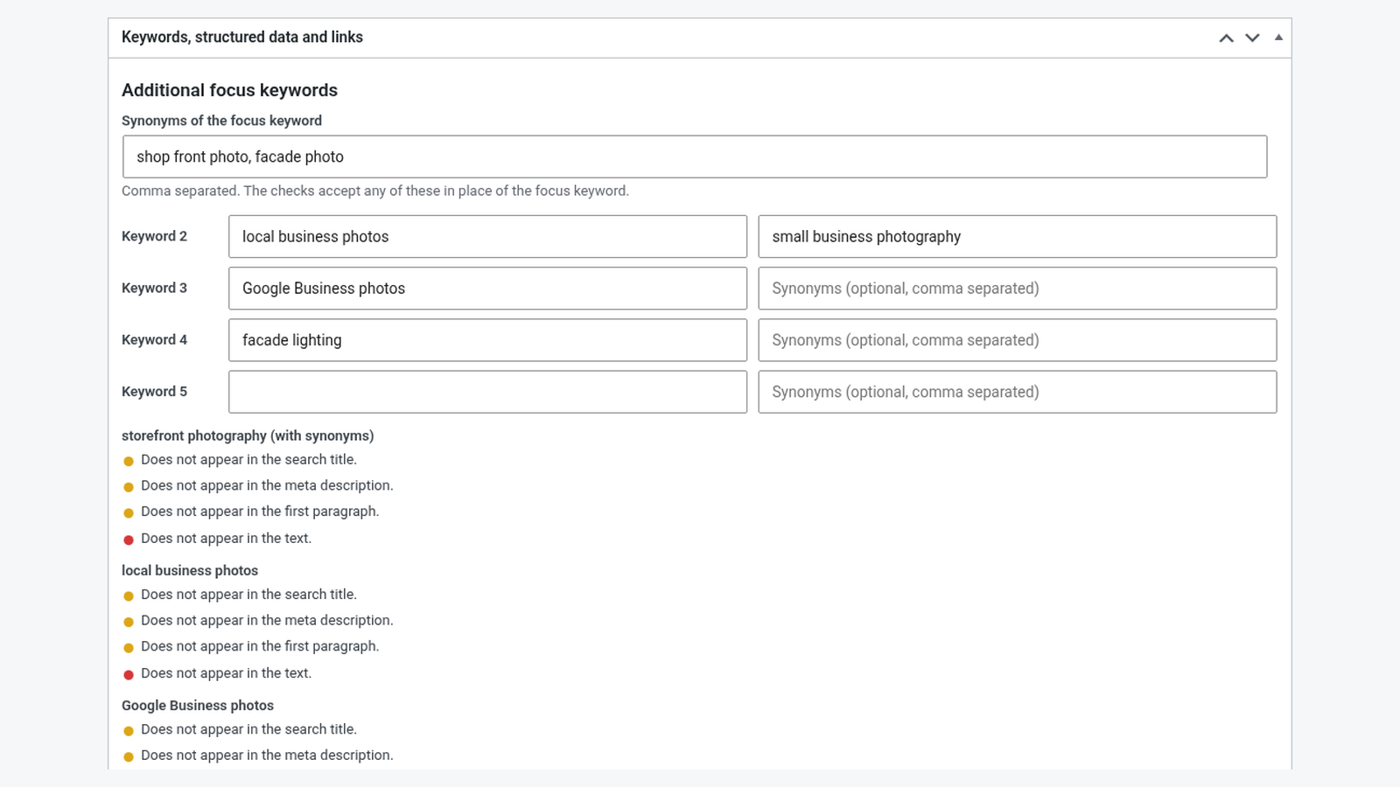Click the 'Synonyms of the focus keyword' label

pyautogui.click(x=221, y=121)
